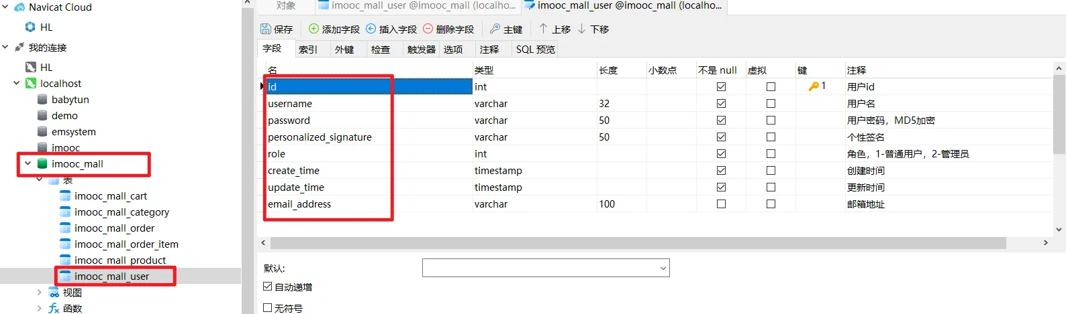Click the imooc_mall_order table icon

tap(65, 228)
